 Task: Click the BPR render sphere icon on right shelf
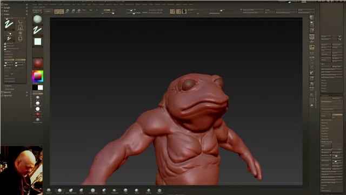pos(312,17)
